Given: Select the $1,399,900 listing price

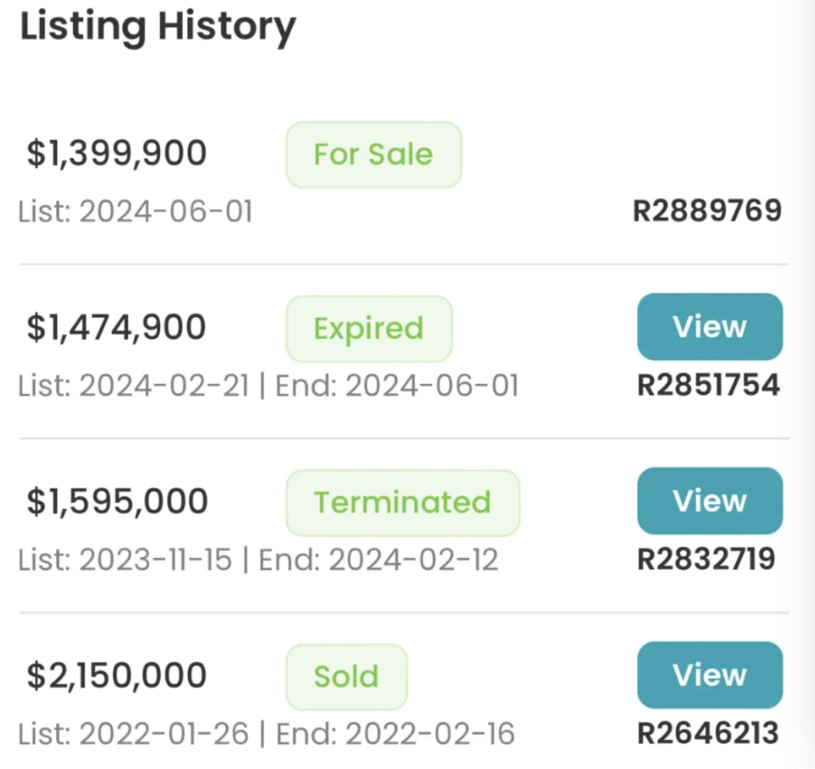Looking at the screenshot, I should tap(117, 154).
